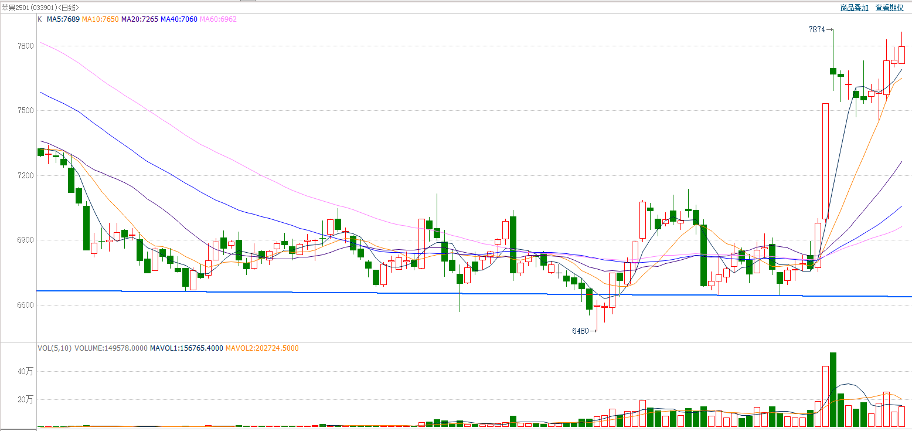Click the 7800 price axis label

coord(26,46)
